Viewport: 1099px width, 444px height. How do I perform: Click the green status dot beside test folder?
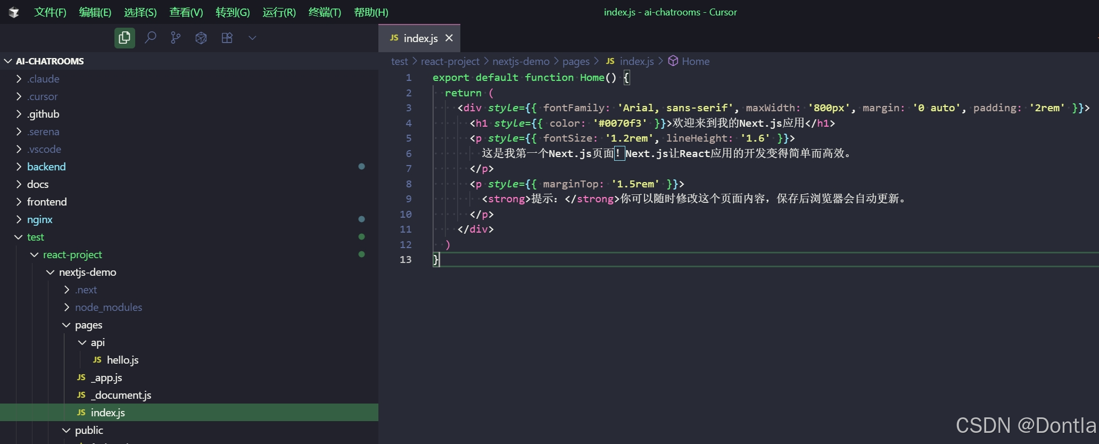tap(362, 237)
